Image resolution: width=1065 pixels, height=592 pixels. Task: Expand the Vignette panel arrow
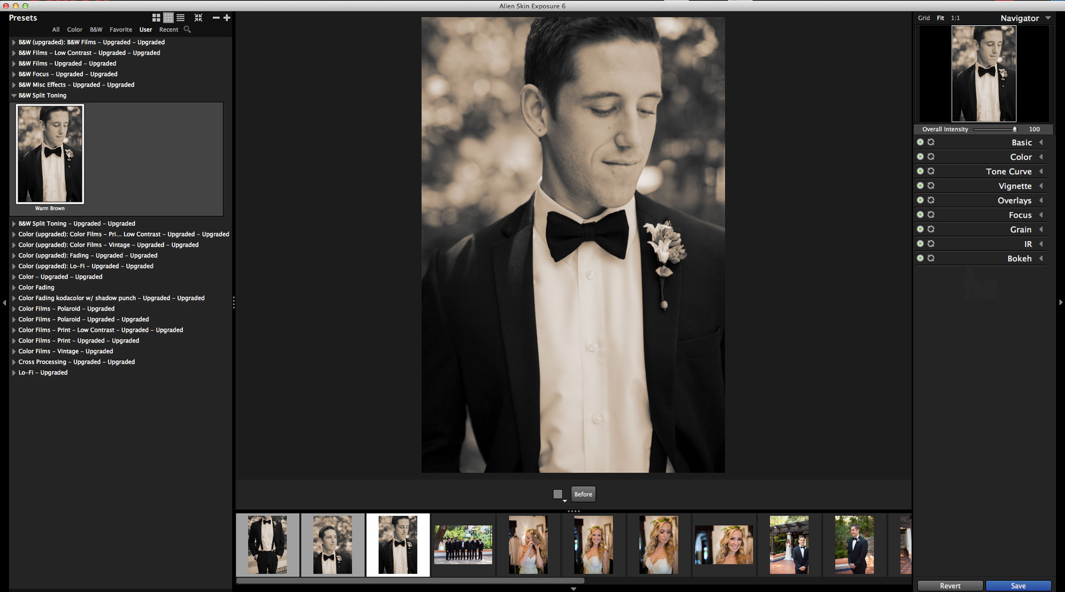click(1041, 185)
